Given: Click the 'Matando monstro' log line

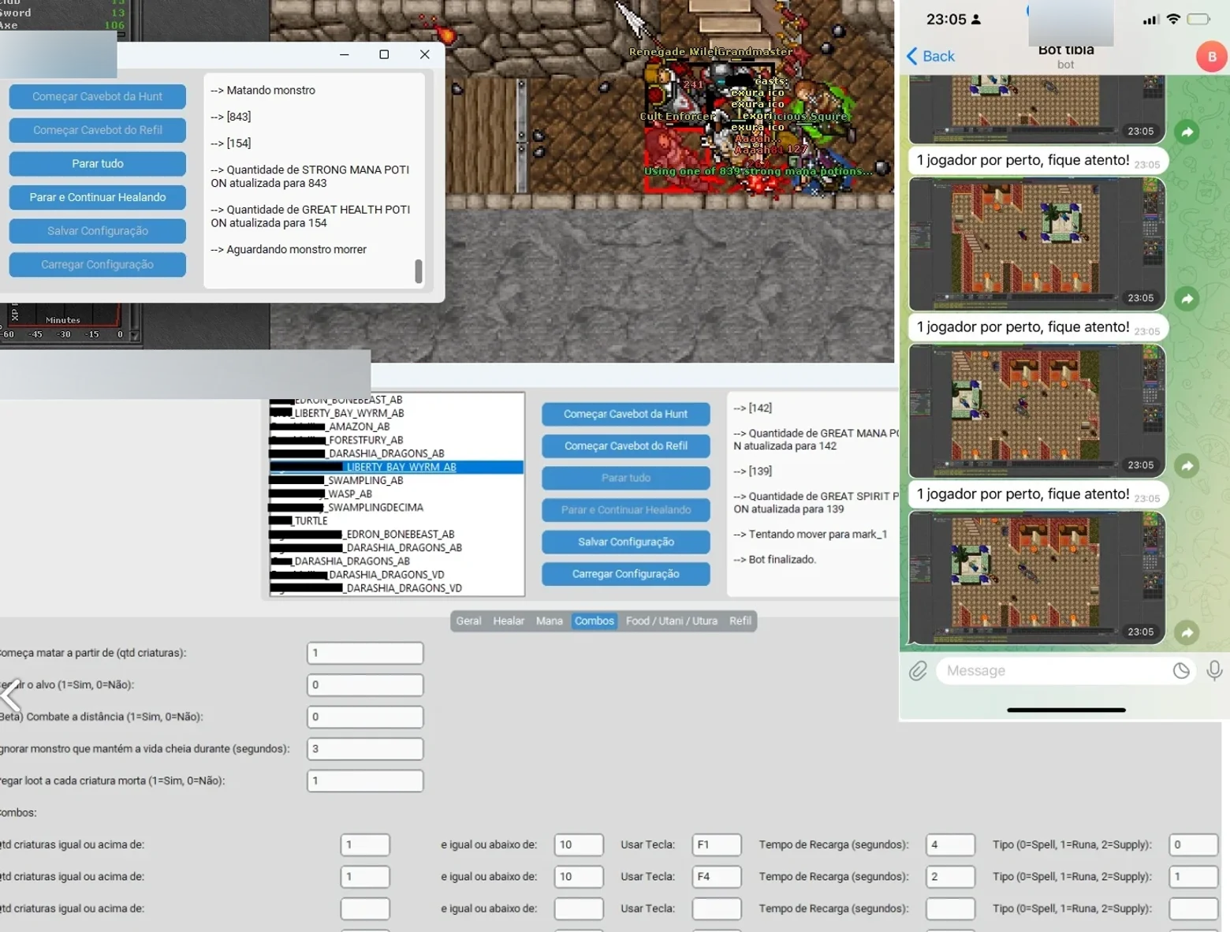Looking at the screenshot, I should pyautogui.click(x=263, y=91).
